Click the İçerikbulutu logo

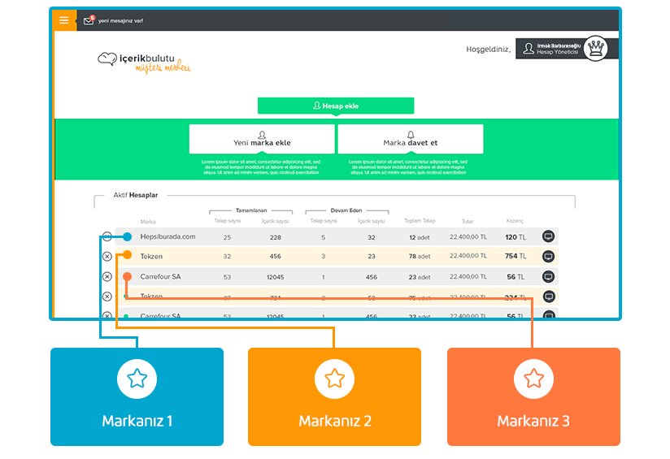tap(142, 61)
